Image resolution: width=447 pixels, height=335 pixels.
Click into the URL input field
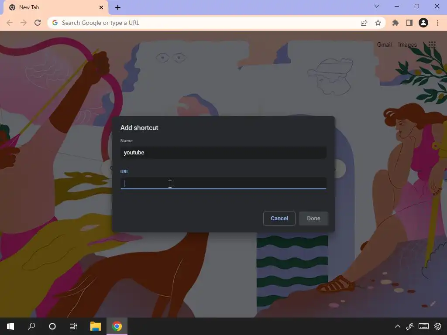223,183
